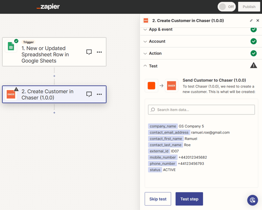Expand the Account section
This screenshot has width=262, height=210.
click(x=201, y=41)
